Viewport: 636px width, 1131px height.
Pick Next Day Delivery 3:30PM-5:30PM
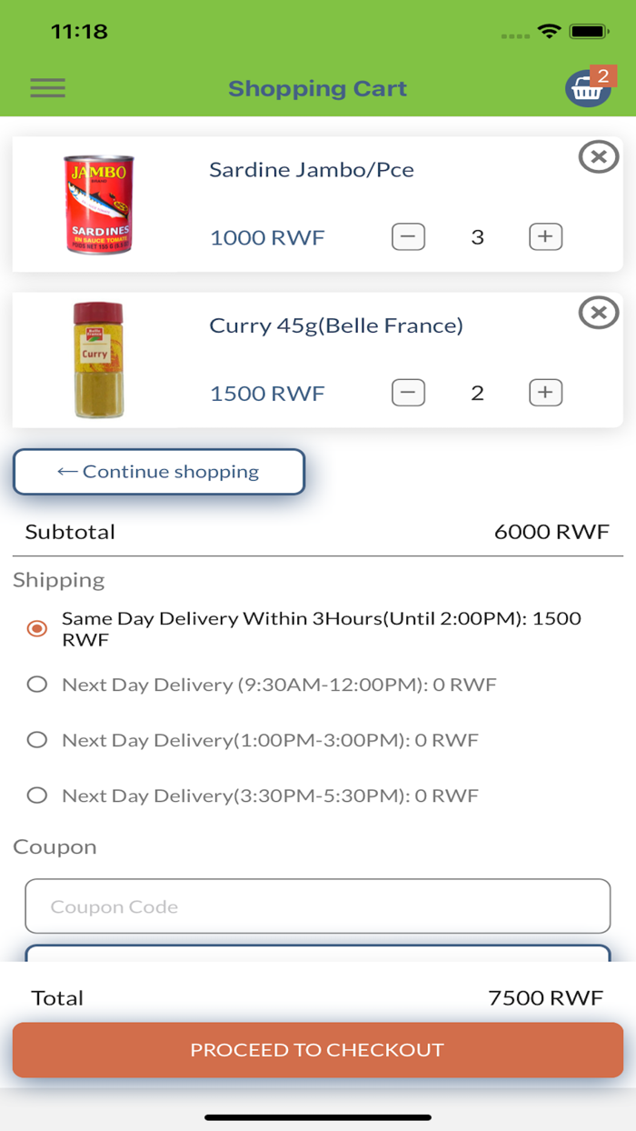click(37, 796)
